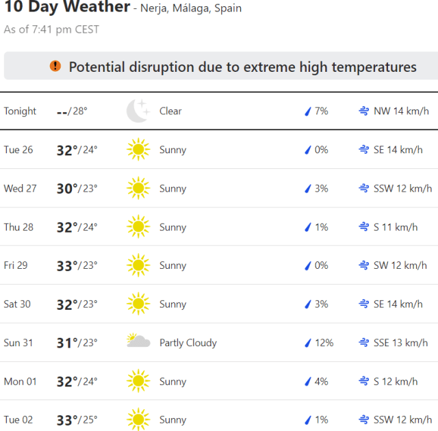The image size is (438, 431).
Task: Click the raindrop icon on the Tonight row
Action: (308, 111)
